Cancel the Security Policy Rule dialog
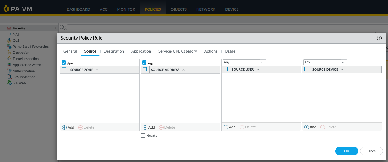The height and width of the screenshot is (162, 388). point(371,151)
